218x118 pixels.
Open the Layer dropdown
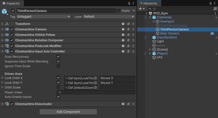[x=109, y=17]
